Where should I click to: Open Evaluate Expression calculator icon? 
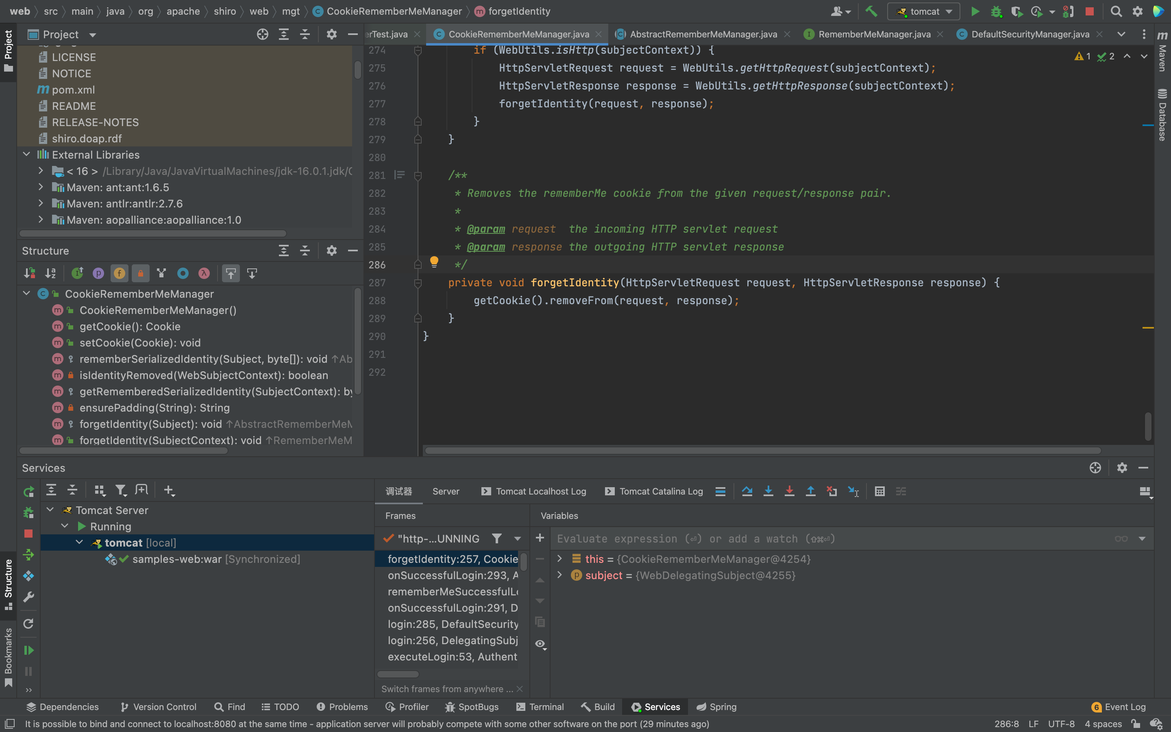880,491
